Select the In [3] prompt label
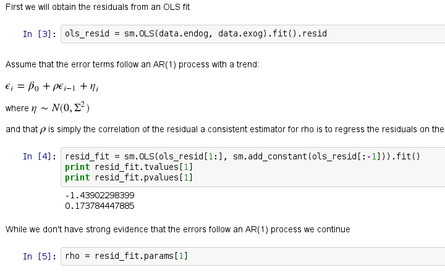The width and height of the screenshot is (445, 278). pos(40,33)
